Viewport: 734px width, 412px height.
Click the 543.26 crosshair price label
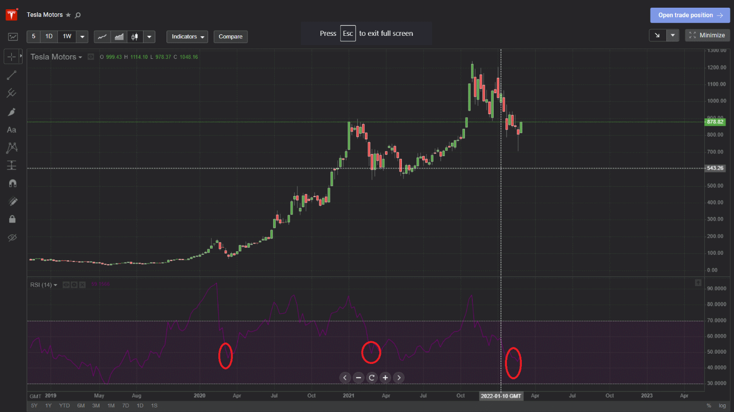tap(715, 168)
